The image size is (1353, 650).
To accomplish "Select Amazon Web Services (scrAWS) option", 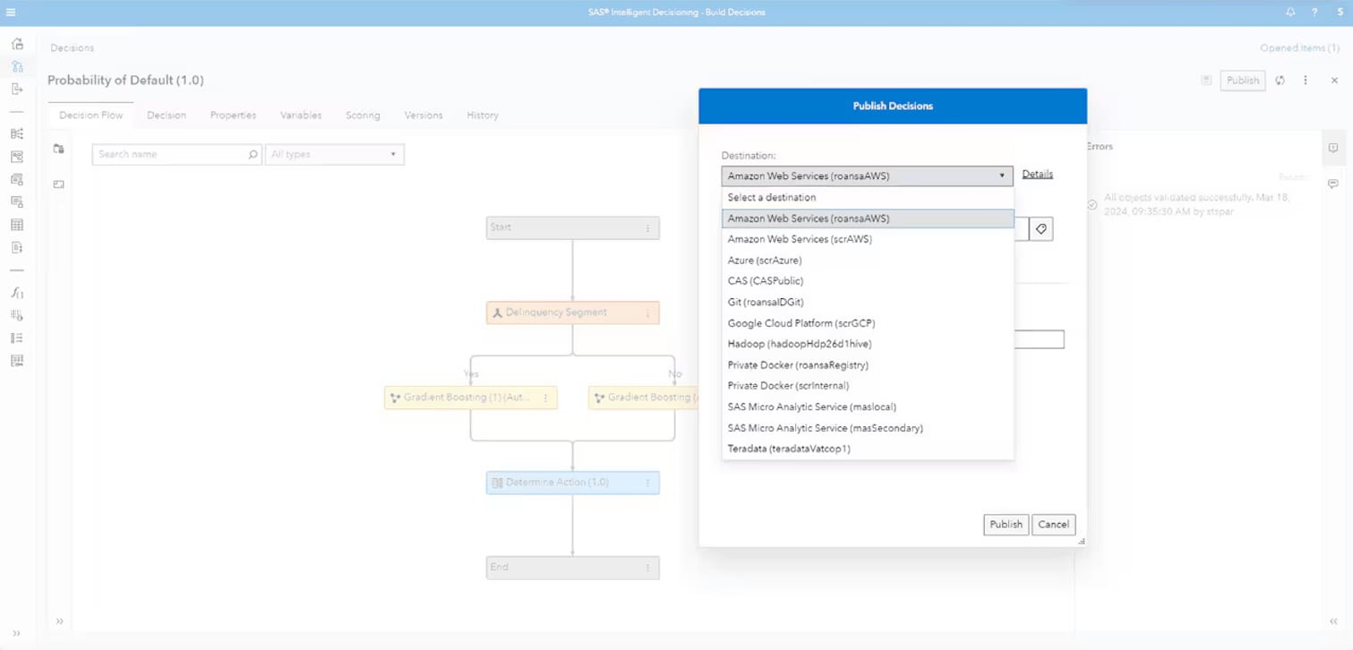I will coord(868,239).
